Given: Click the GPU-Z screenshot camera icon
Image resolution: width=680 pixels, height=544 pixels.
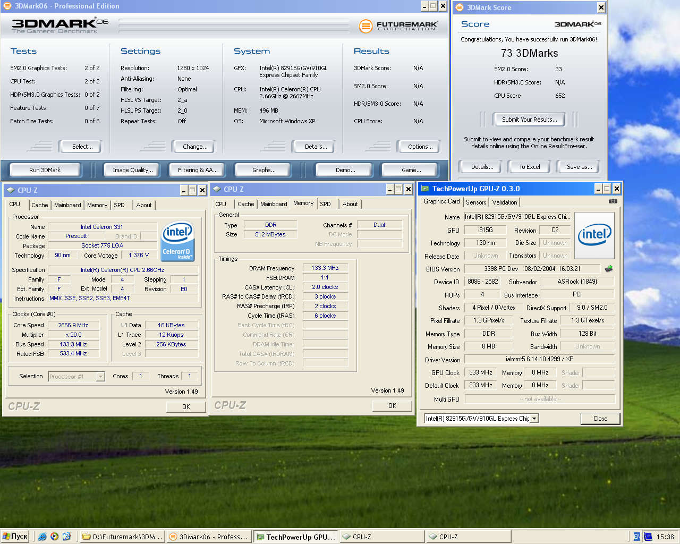Looking at the screenshot, I should pos(613,201).
